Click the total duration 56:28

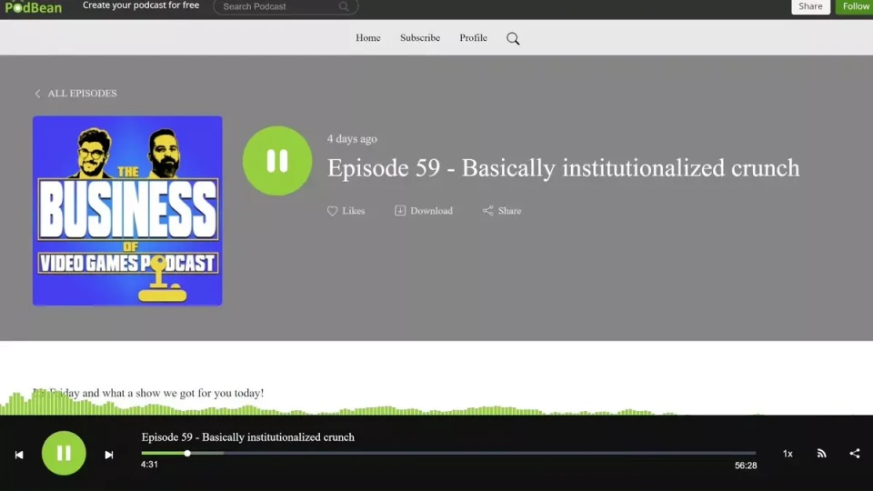coord(746,466)
